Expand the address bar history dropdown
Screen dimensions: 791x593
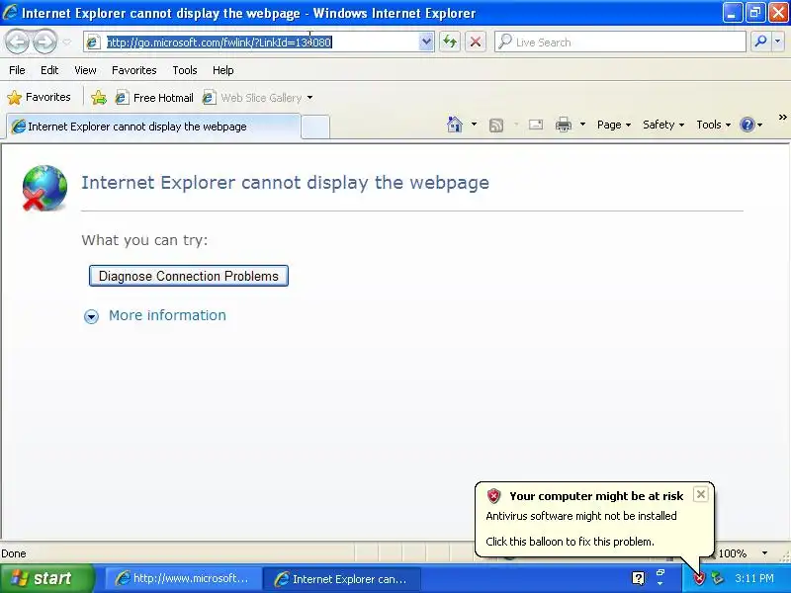coord(426,42)
